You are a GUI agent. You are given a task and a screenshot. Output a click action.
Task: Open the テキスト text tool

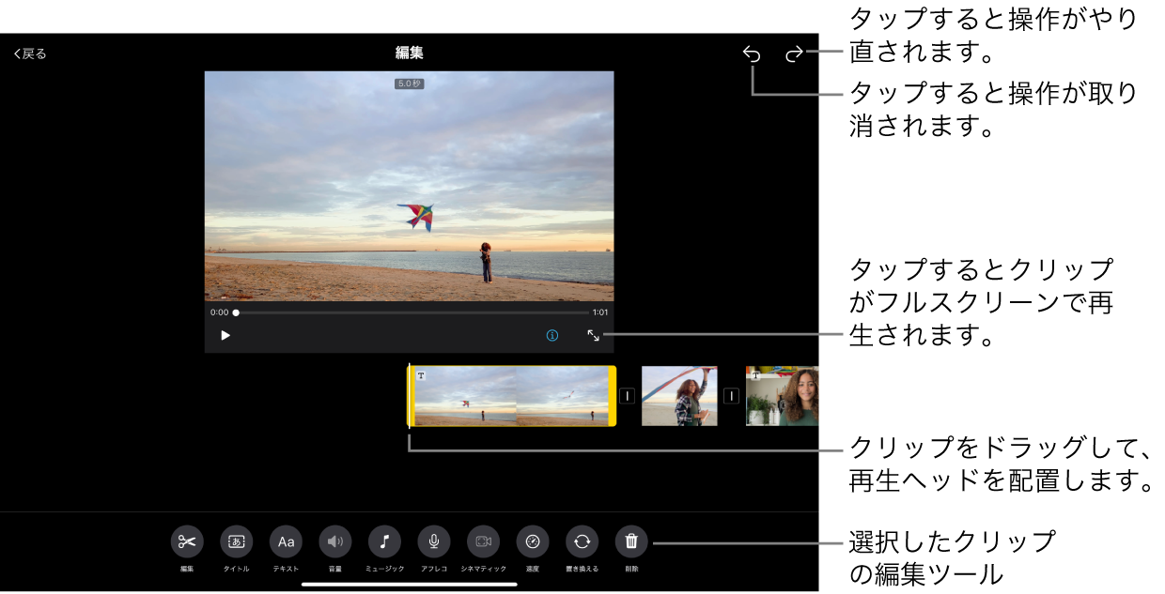[286, 541]
